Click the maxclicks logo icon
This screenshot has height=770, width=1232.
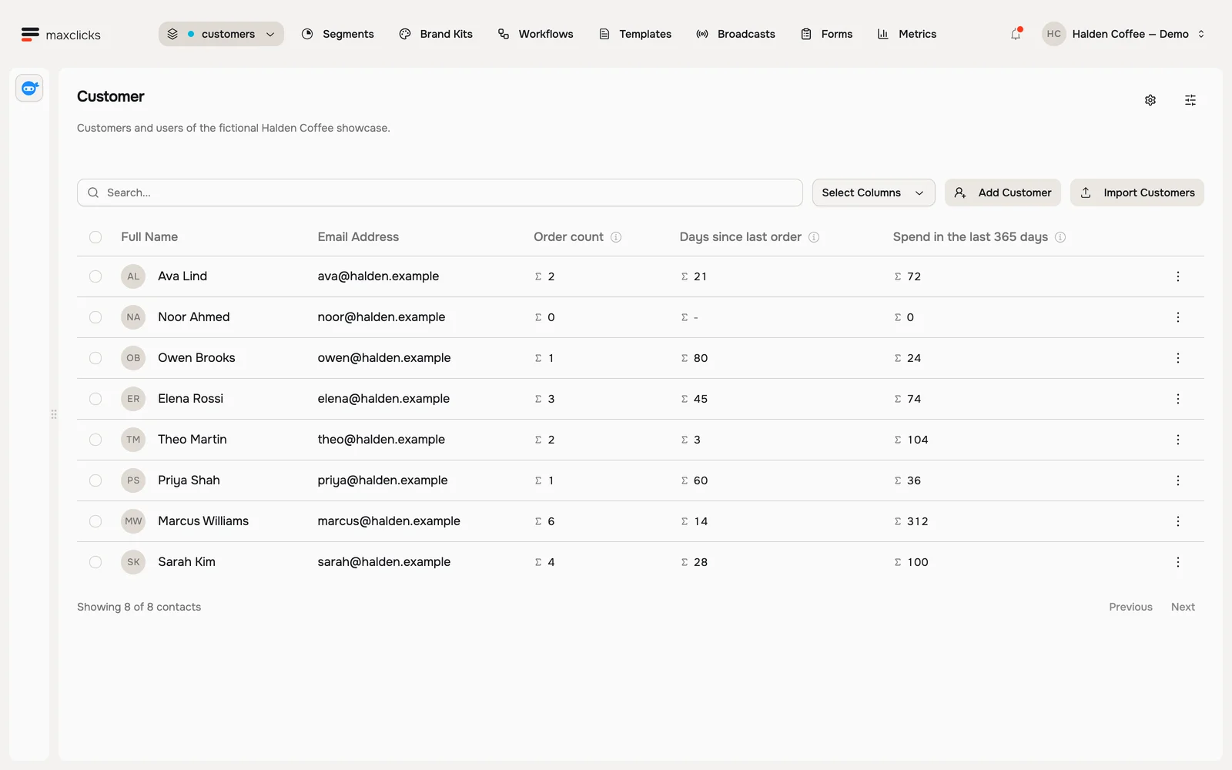tap(30, 34)
